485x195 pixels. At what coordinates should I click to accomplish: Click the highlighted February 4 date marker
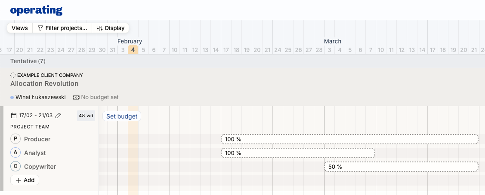(133, 50)
